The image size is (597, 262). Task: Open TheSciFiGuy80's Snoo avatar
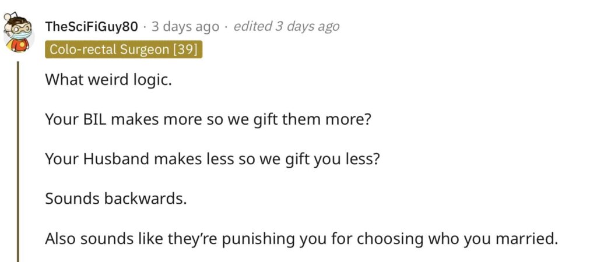click(18, 33)
